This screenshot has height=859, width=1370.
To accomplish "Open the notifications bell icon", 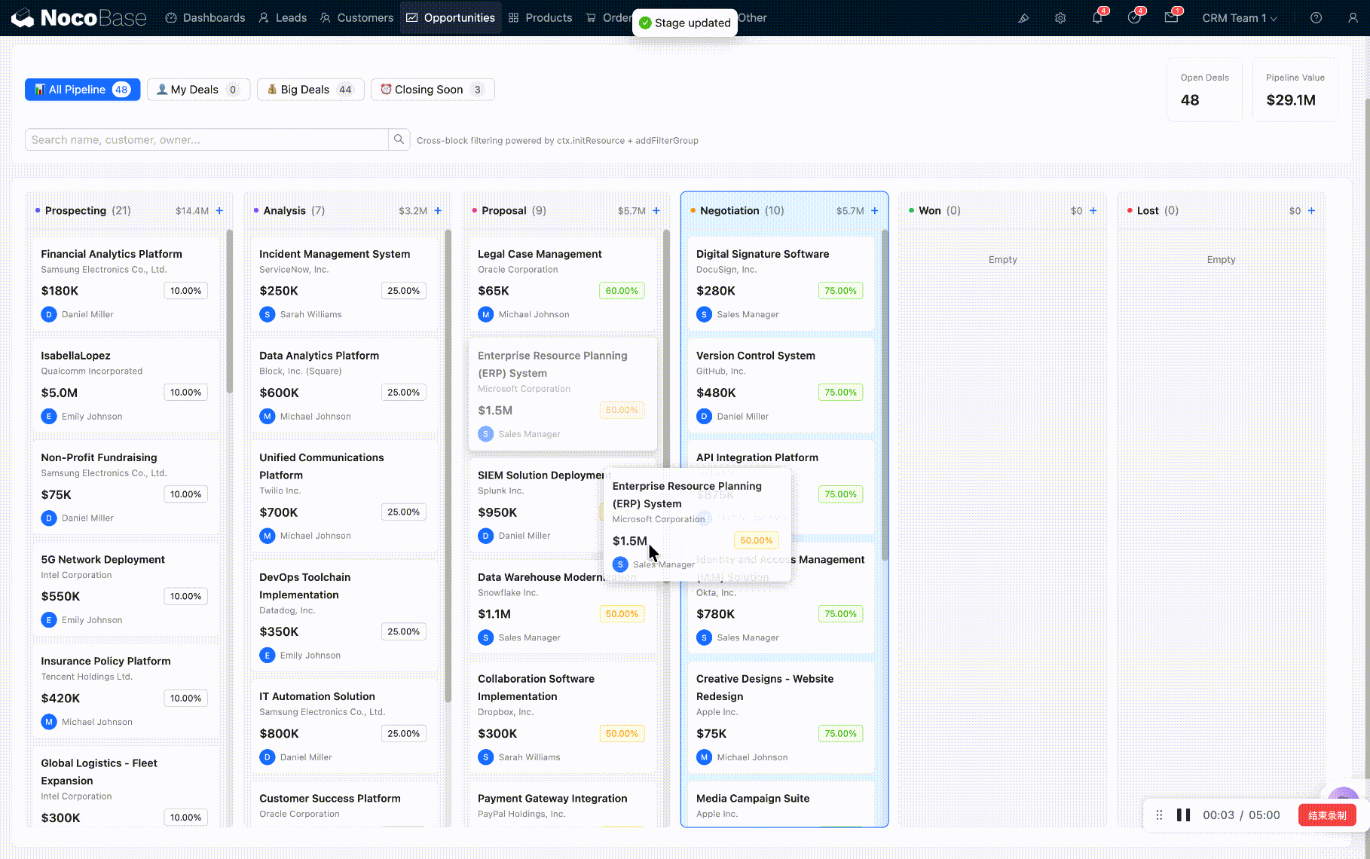I will coord(1097,18).
